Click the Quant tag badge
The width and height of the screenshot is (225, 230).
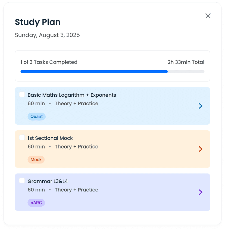(36, 116)
